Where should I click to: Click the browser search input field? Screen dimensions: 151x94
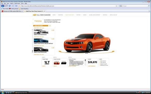click(x=135, y=6)
